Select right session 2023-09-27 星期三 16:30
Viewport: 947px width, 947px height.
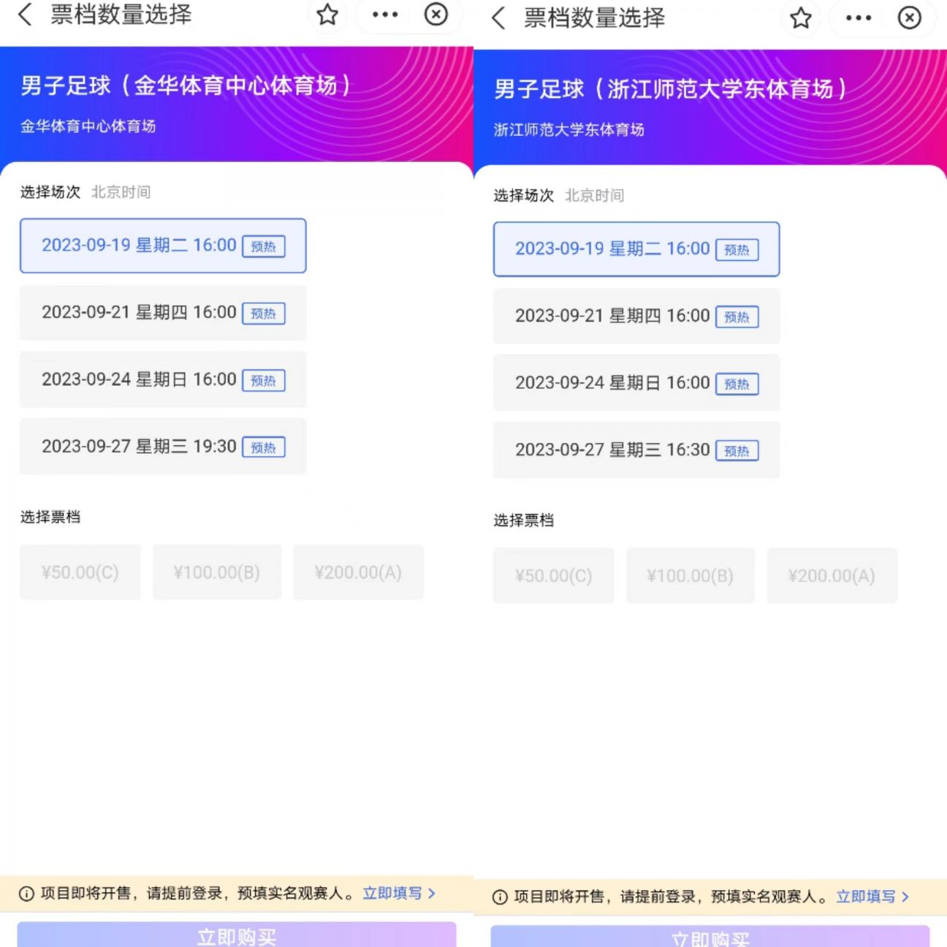(x=636, y=450)
